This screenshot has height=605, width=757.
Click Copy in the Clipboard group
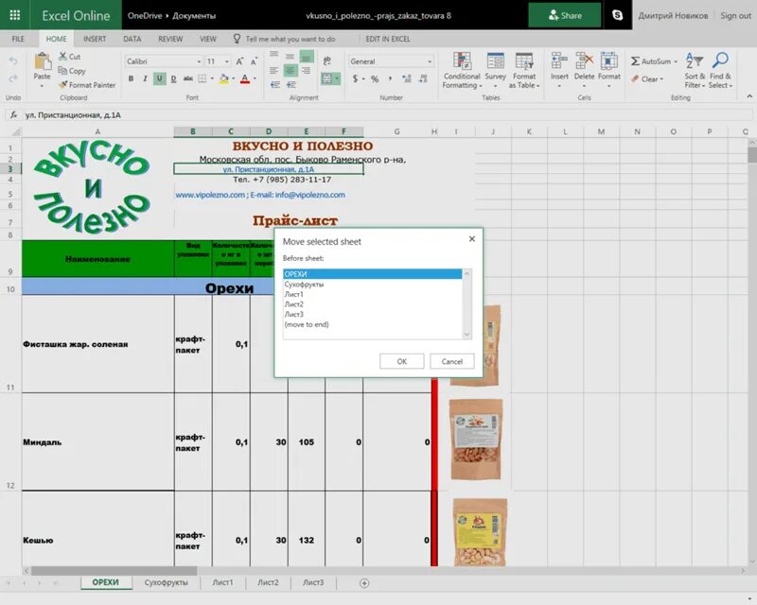click(x=72, y=71)
